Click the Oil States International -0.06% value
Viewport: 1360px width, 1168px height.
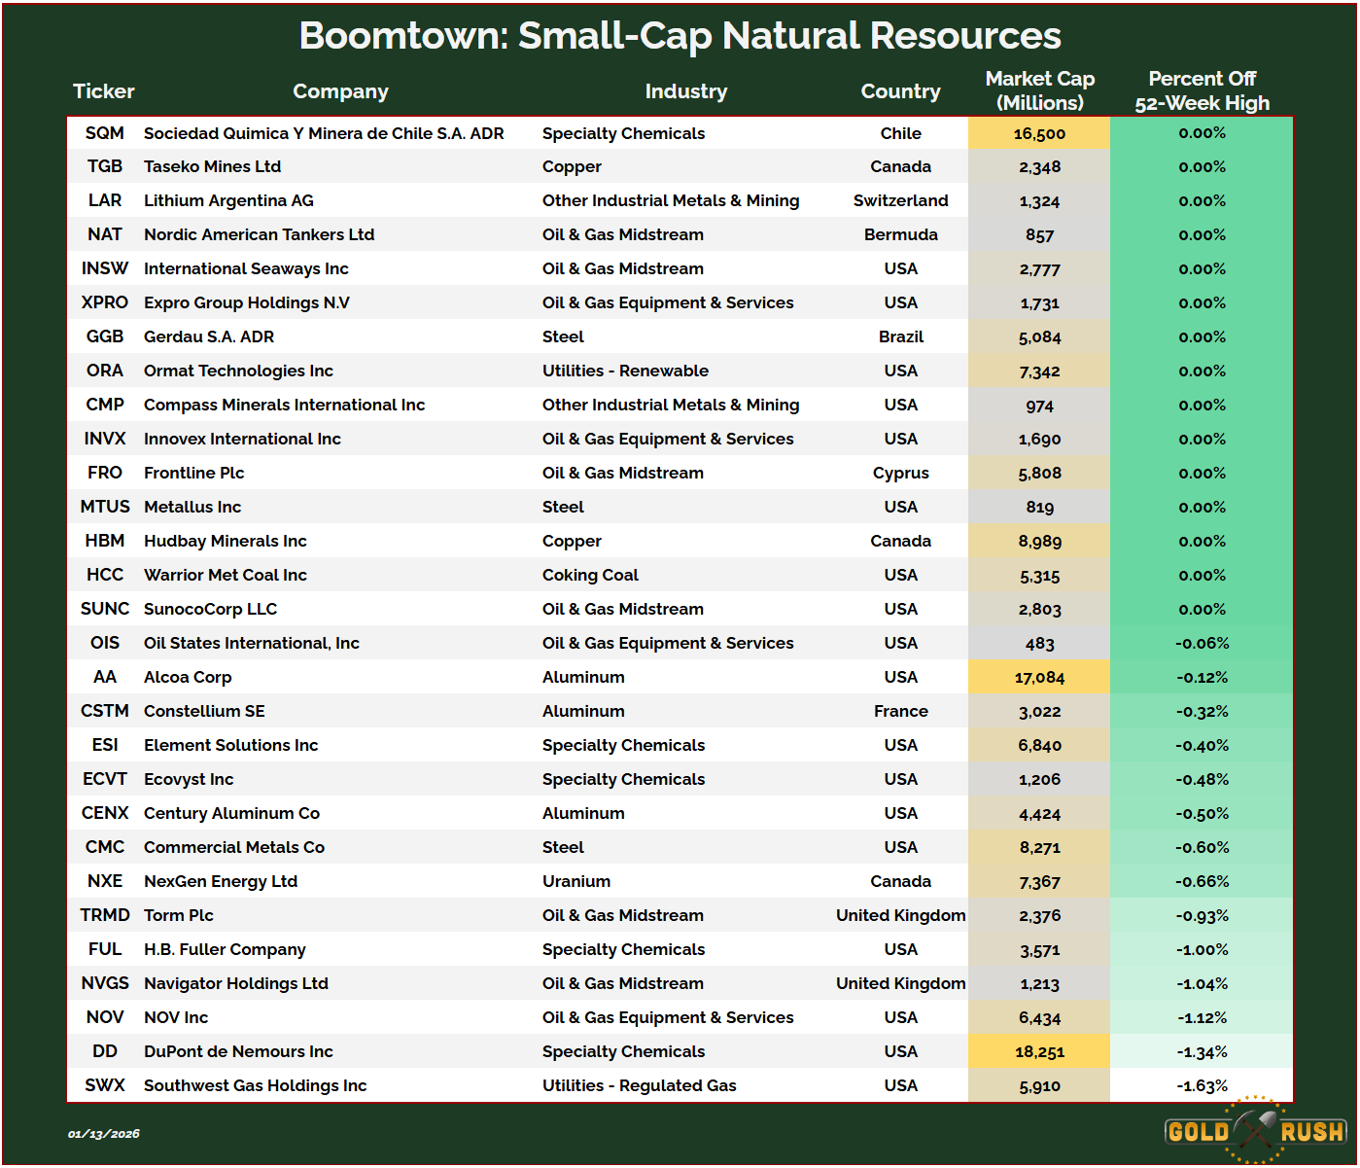click(1202, 643)
